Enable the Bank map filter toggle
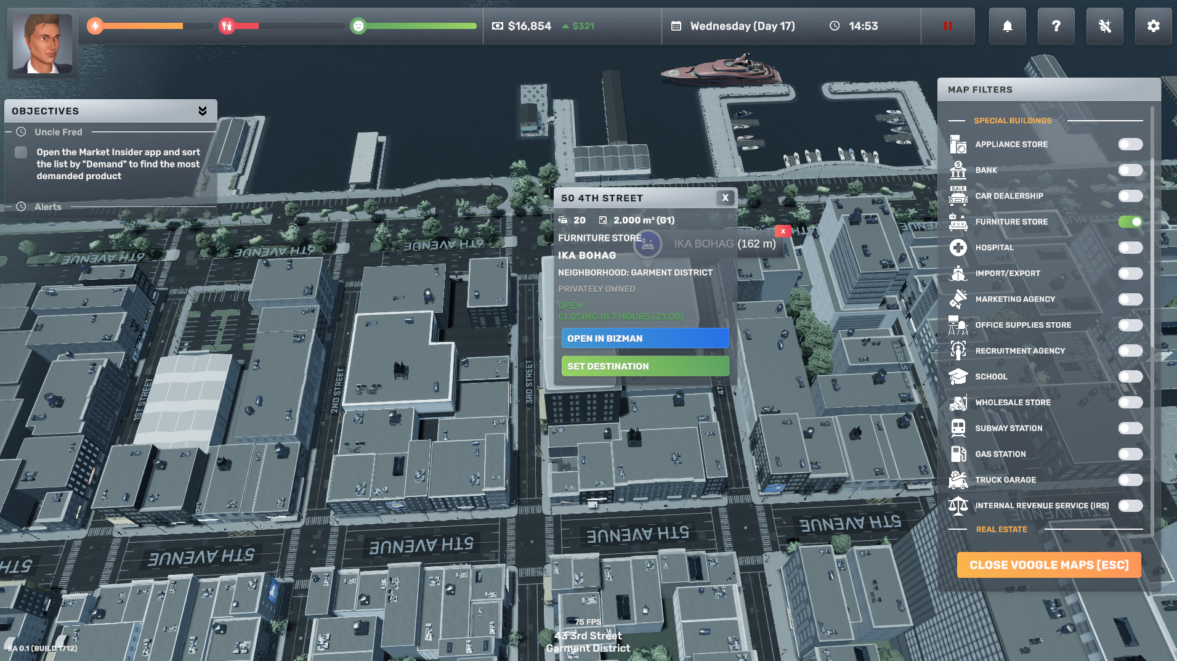Viewport: 1177px width, 661px height. pos(1130,170)
